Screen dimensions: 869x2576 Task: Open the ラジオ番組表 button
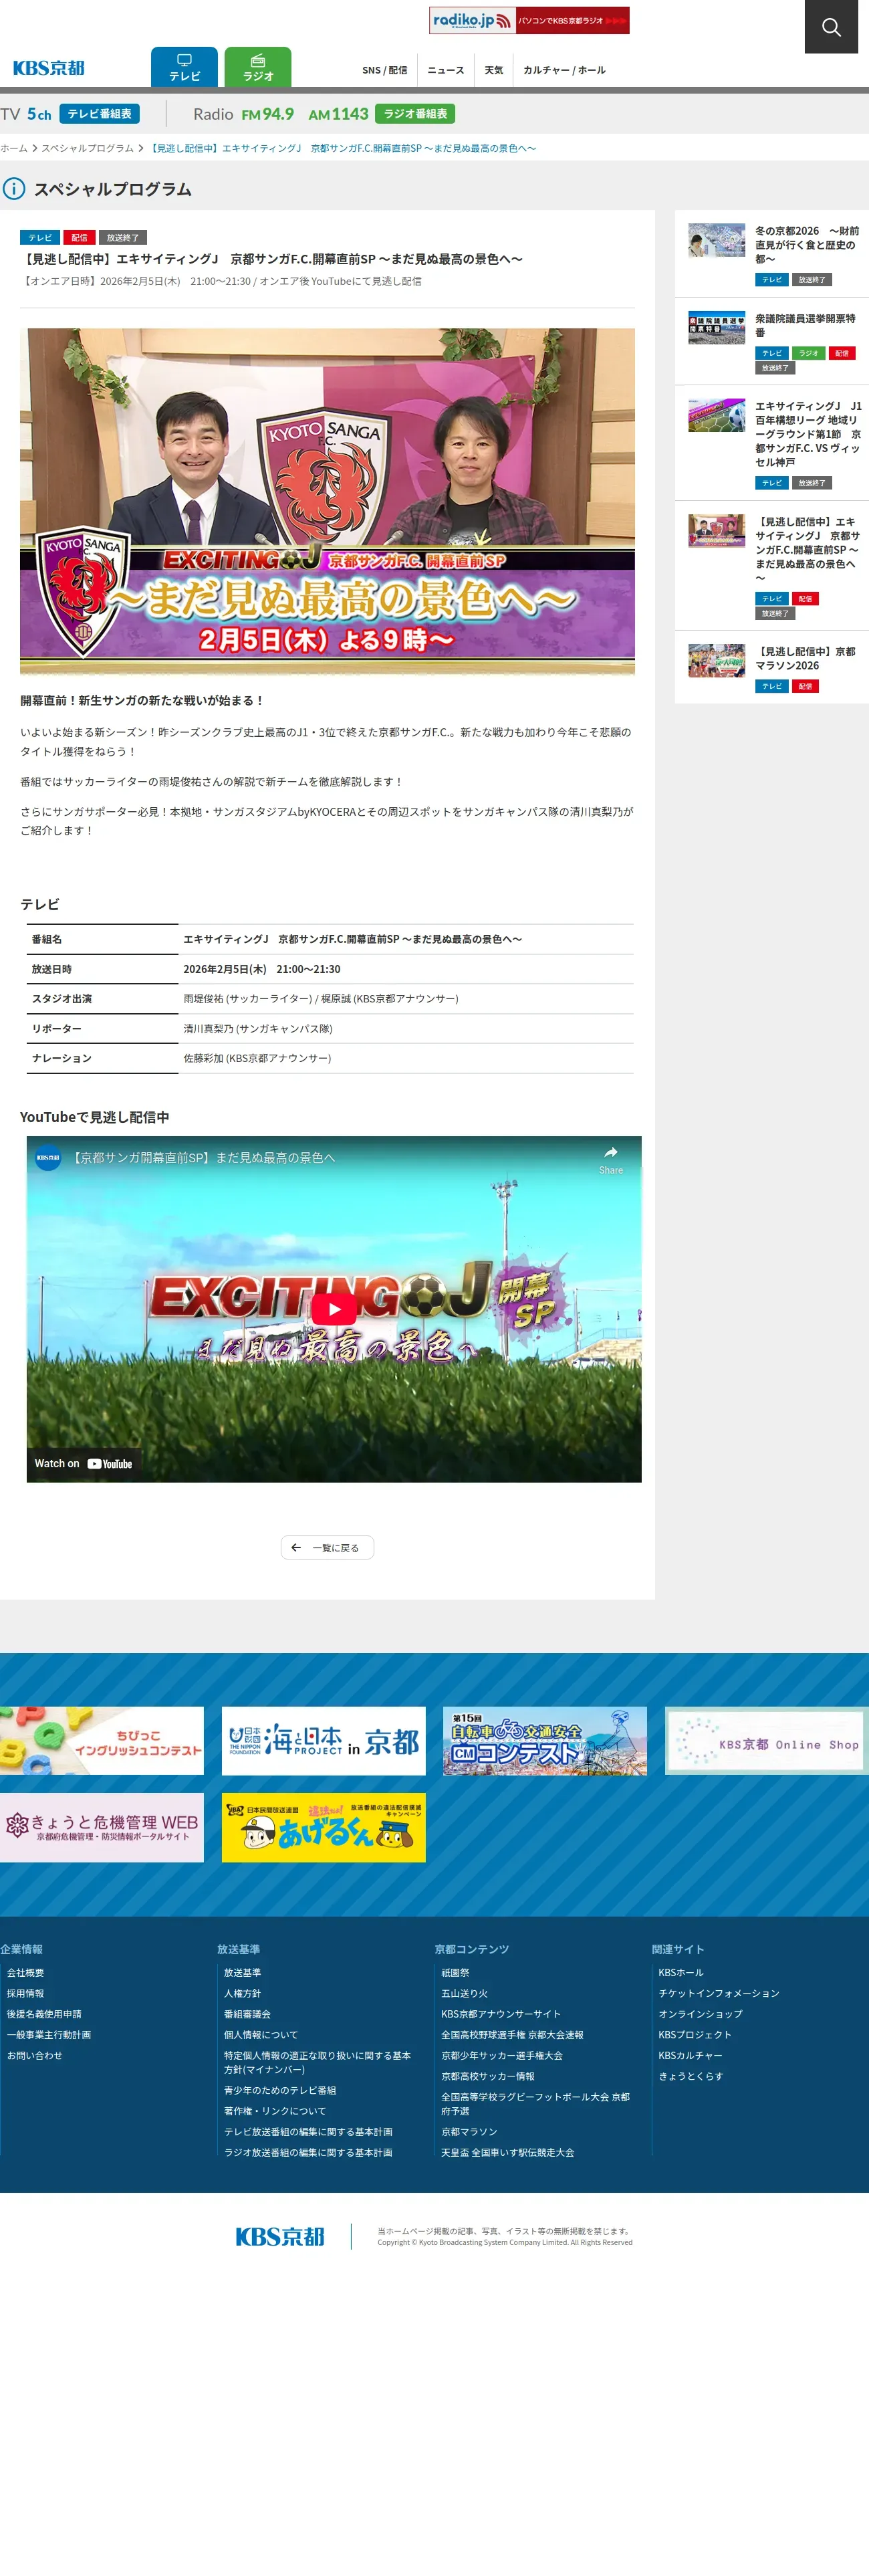pos(415,114)
